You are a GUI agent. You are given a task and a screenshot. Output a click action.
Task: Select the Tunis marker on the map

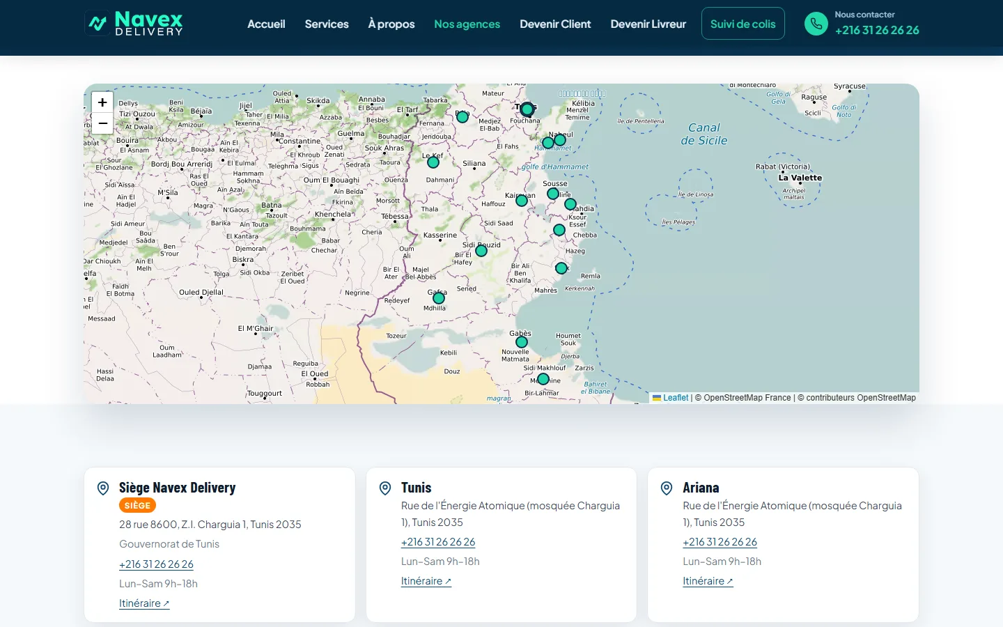(x=527, y=109)
